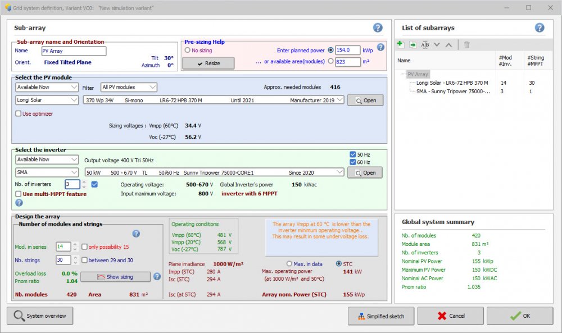This screenshot has height=333, width=562.
Task: Click the duplicate subarray green arrow icon
Action: tap(413, 44)
